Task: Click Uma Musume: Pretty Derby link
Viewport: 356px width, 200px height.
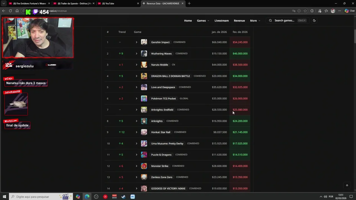Action: (x=167, y=144)
